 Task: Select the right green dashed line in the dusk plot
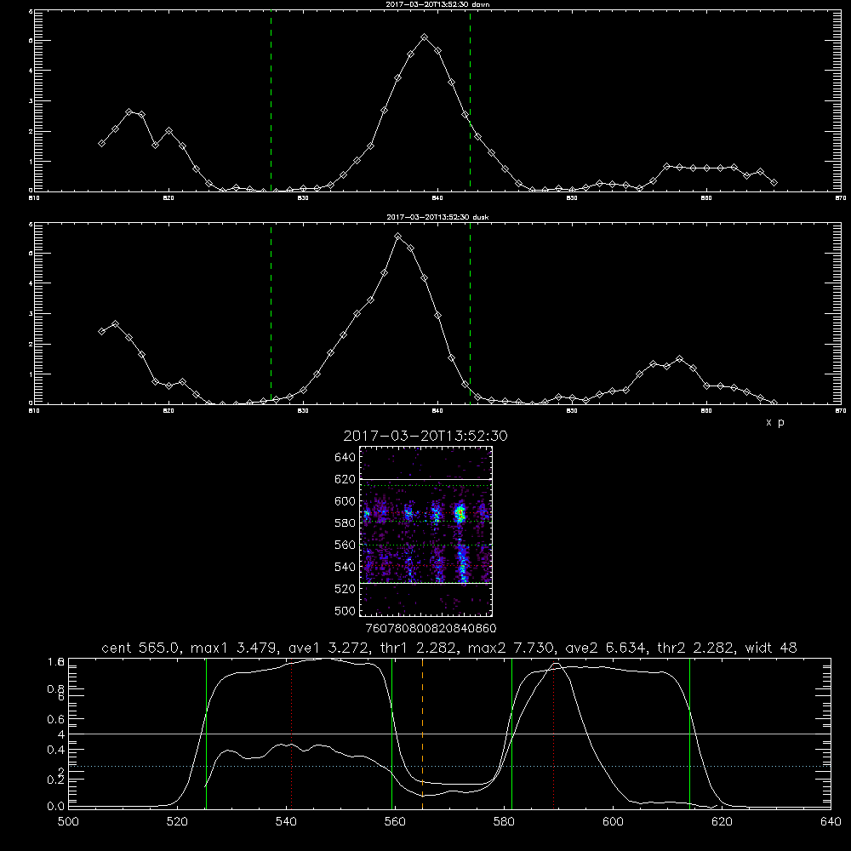pos(470,313)
